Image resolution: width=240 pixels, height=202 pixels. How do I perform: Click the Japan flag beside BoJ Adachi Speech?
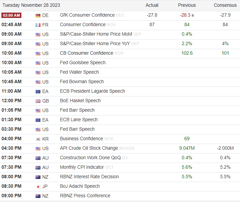coord(38,186)
